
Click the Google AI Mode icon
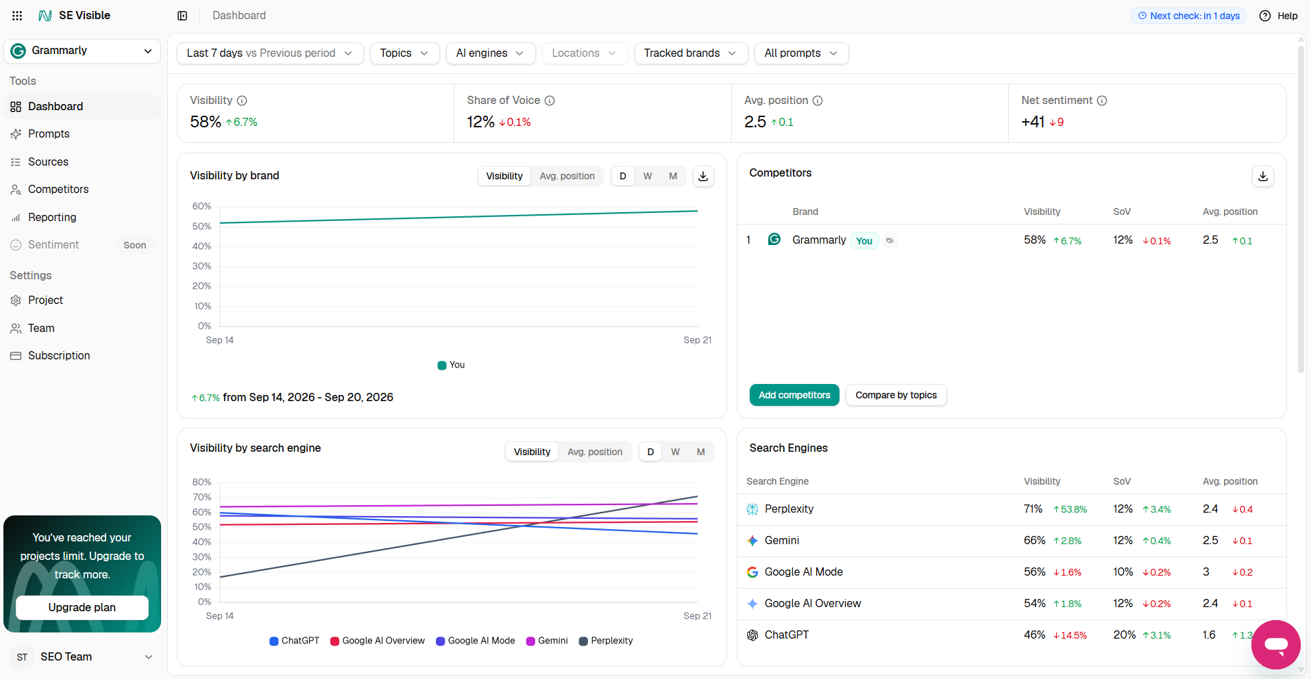pos(752,572)
